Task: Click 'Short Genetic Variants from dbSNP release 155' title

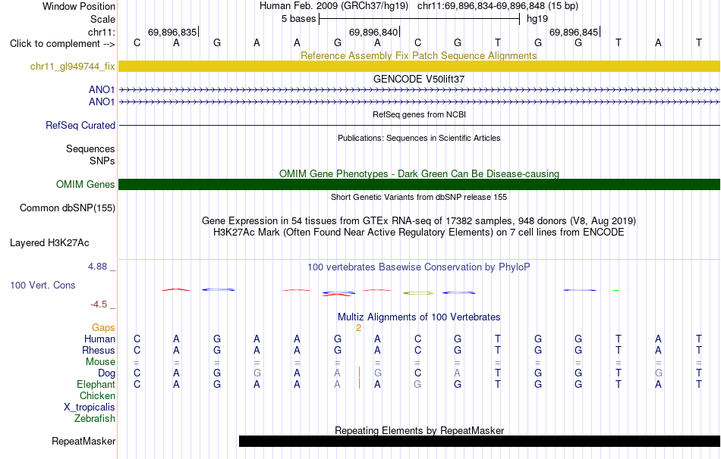Action: tap(418, 197)
